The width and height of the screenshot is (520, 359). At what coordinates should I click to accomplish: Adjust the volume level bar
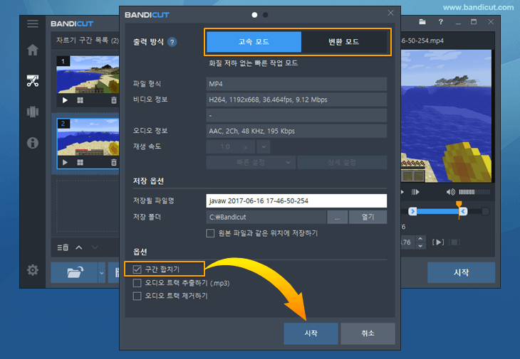pos(474,192)
